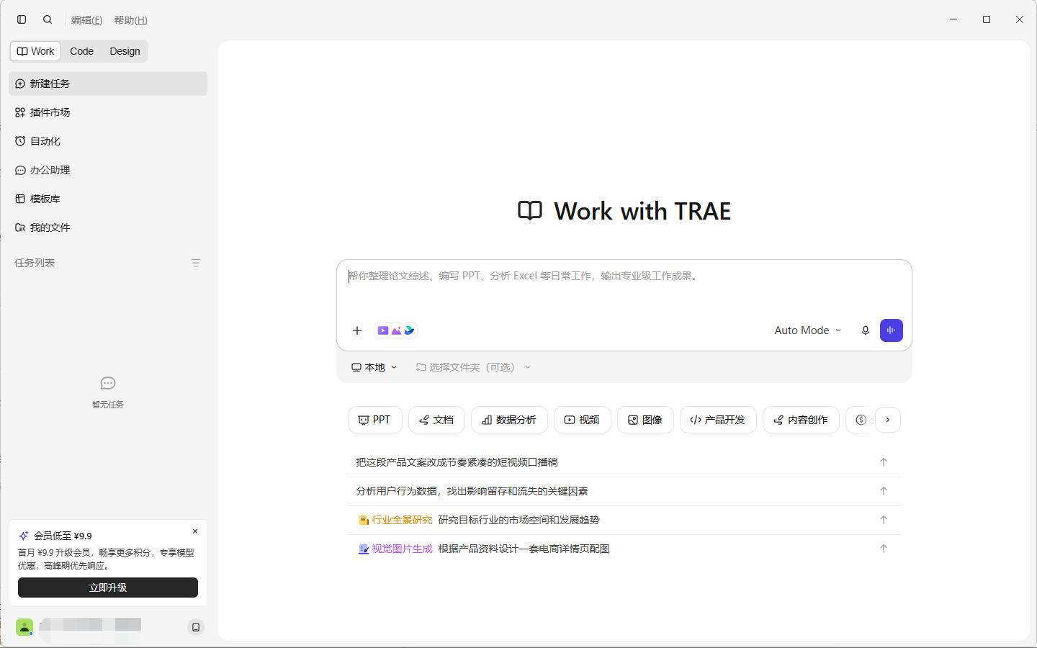Click the green user avatar

click(24, 627)
